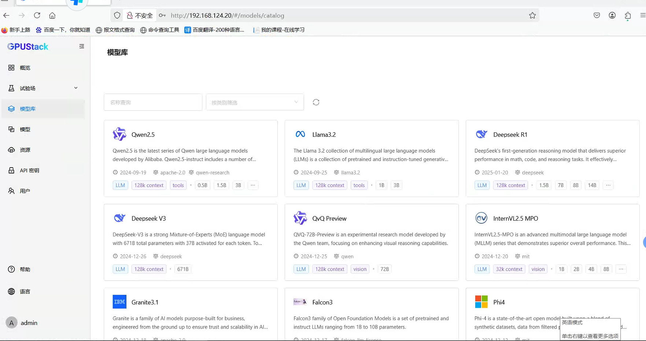Click the shield tracking protection icon

point(117,15)
